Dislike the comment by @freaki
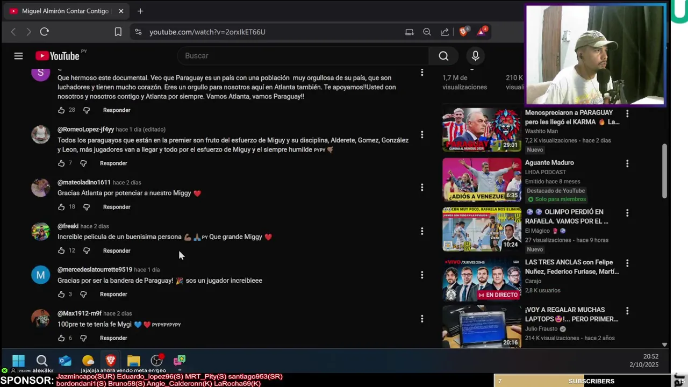 (x=87, y=250)
